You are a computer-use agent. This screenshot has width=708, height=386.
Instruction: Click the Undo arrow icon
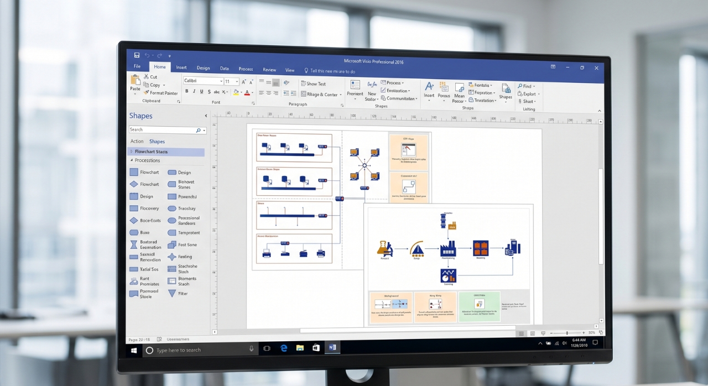click(x=147, y=55)
